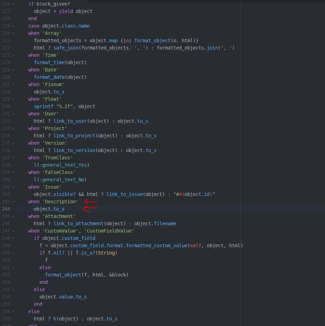Fold the when 'User' block at line 231
This screenshot has height=326, width=325.
point(13,114)
